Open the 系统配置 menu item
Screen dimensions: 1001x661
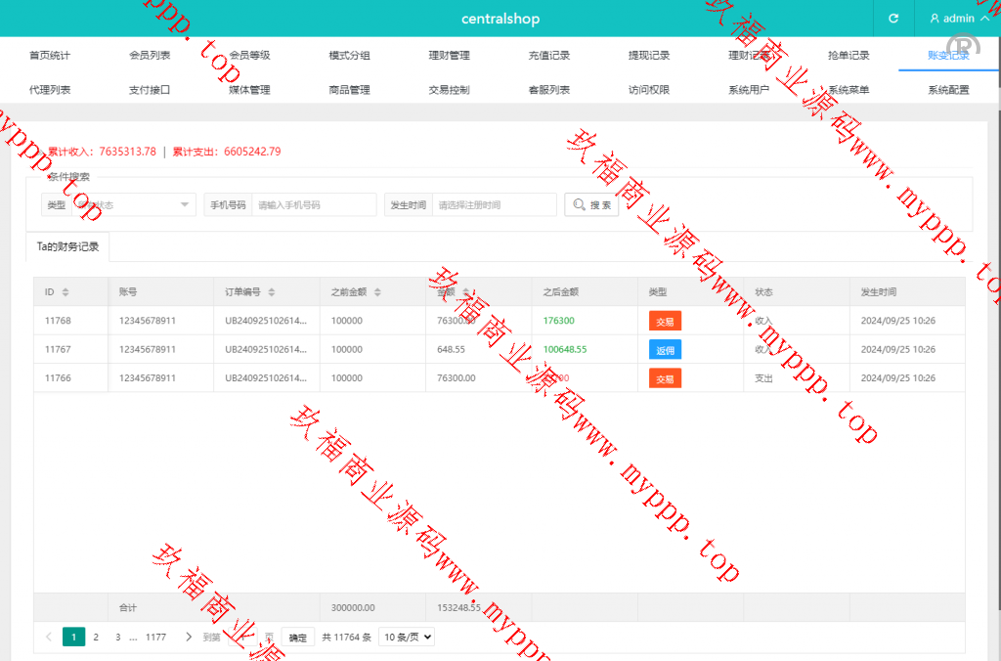tap(948, 90)
